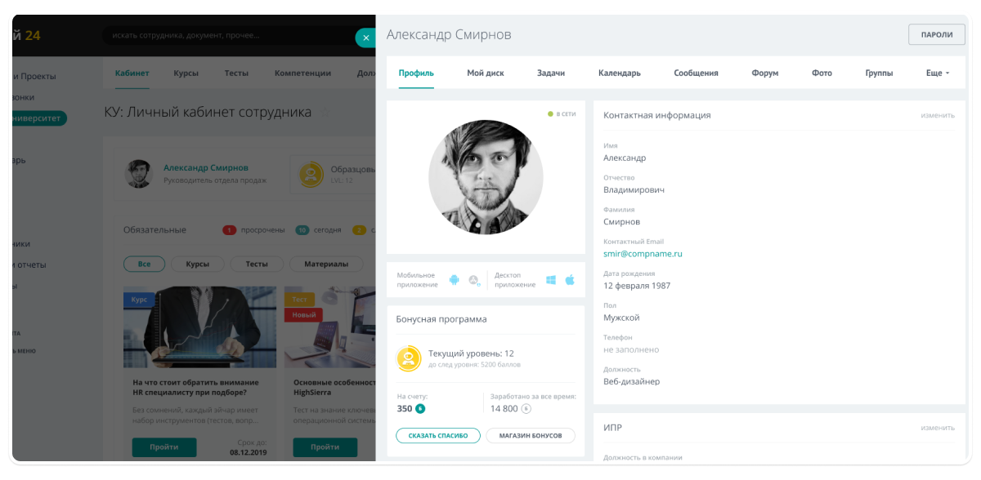The image size is (981, 480).
Task: Click изменить link in ИПР section
Action: [x=938, y=427]
